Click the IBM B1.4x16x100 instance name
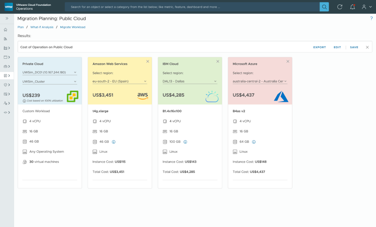This screenshot has height=227, width=376. point(172,111)
